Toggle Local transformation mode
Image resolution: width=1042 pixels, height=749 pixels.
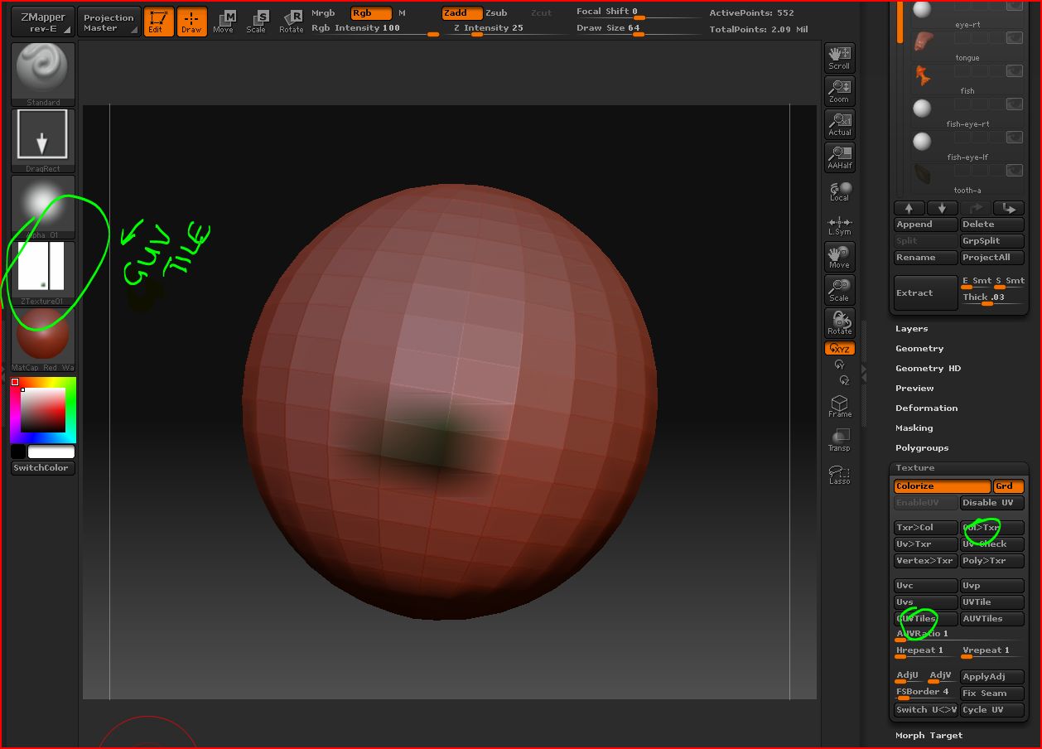(839, 191)
